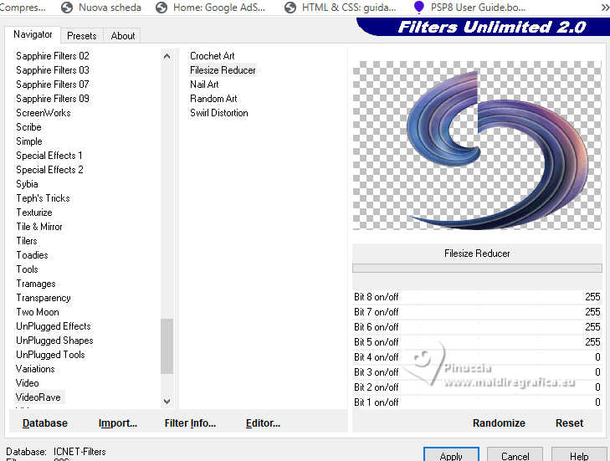This screenshot has width=610, height=461.
Task: Reset the filter settings
Action: (x=569, y=423)
